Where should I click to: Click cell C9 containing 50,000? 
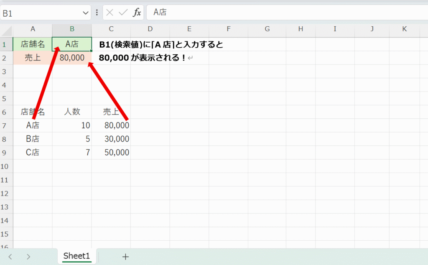coord(111,153)
